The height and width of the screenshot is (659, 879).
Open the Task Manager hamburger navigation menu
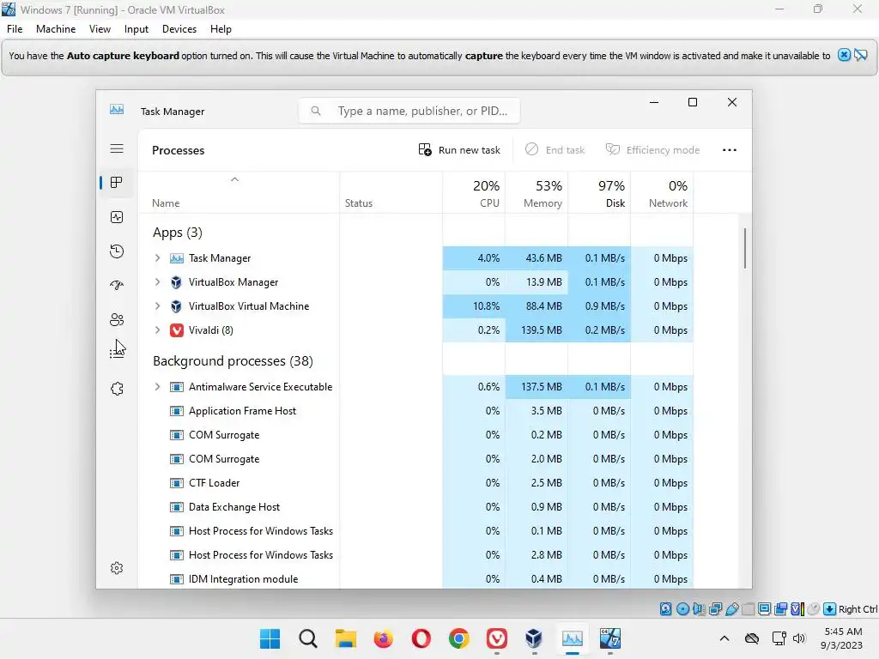coord(117,148)
